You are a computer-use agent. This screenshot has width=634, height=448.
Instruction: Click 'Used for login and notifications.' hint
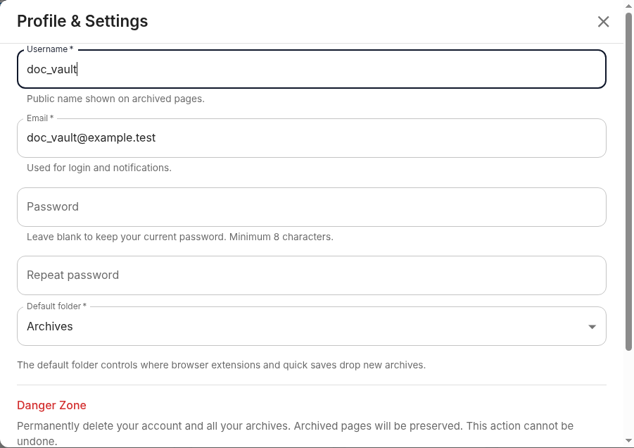(x=99, y=168)
